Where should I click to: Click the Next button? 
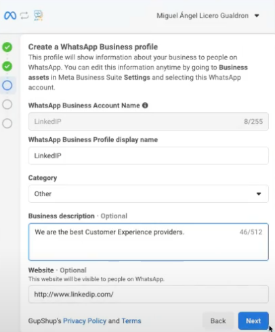pos(253,321)
